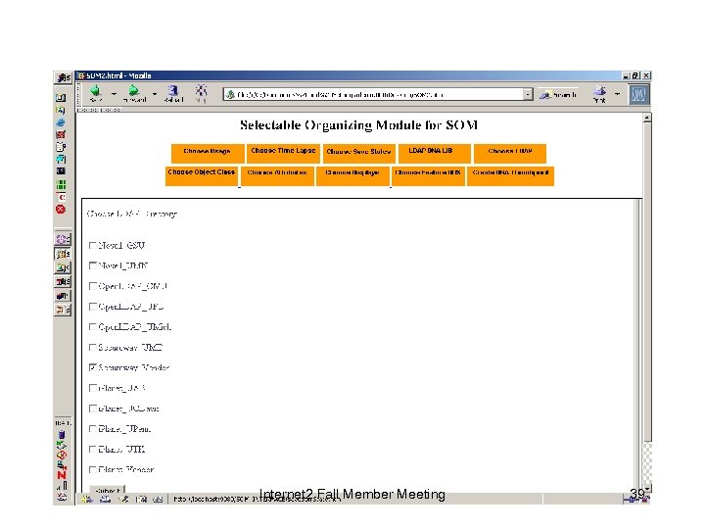Click the Choose Usage orange button
Viewport: 705px width, 529px height.
(x=208, y=154)
